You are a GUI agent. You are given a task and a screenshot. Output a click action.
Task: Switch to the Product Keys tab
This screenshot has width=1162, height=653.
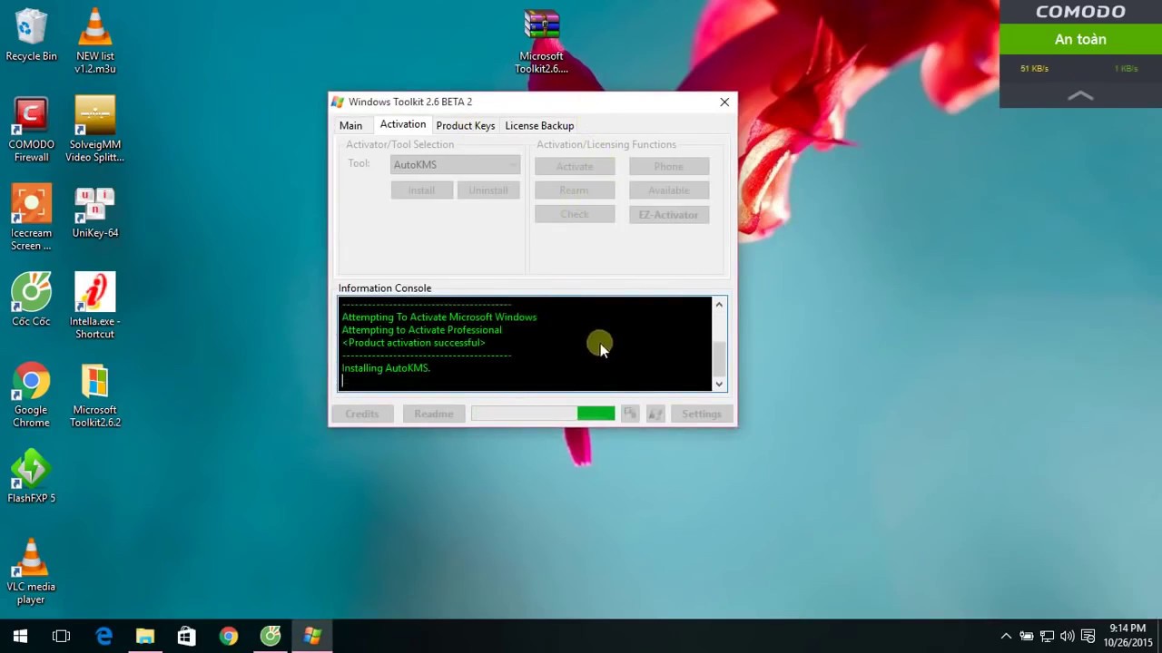click(x=465, y=125)
